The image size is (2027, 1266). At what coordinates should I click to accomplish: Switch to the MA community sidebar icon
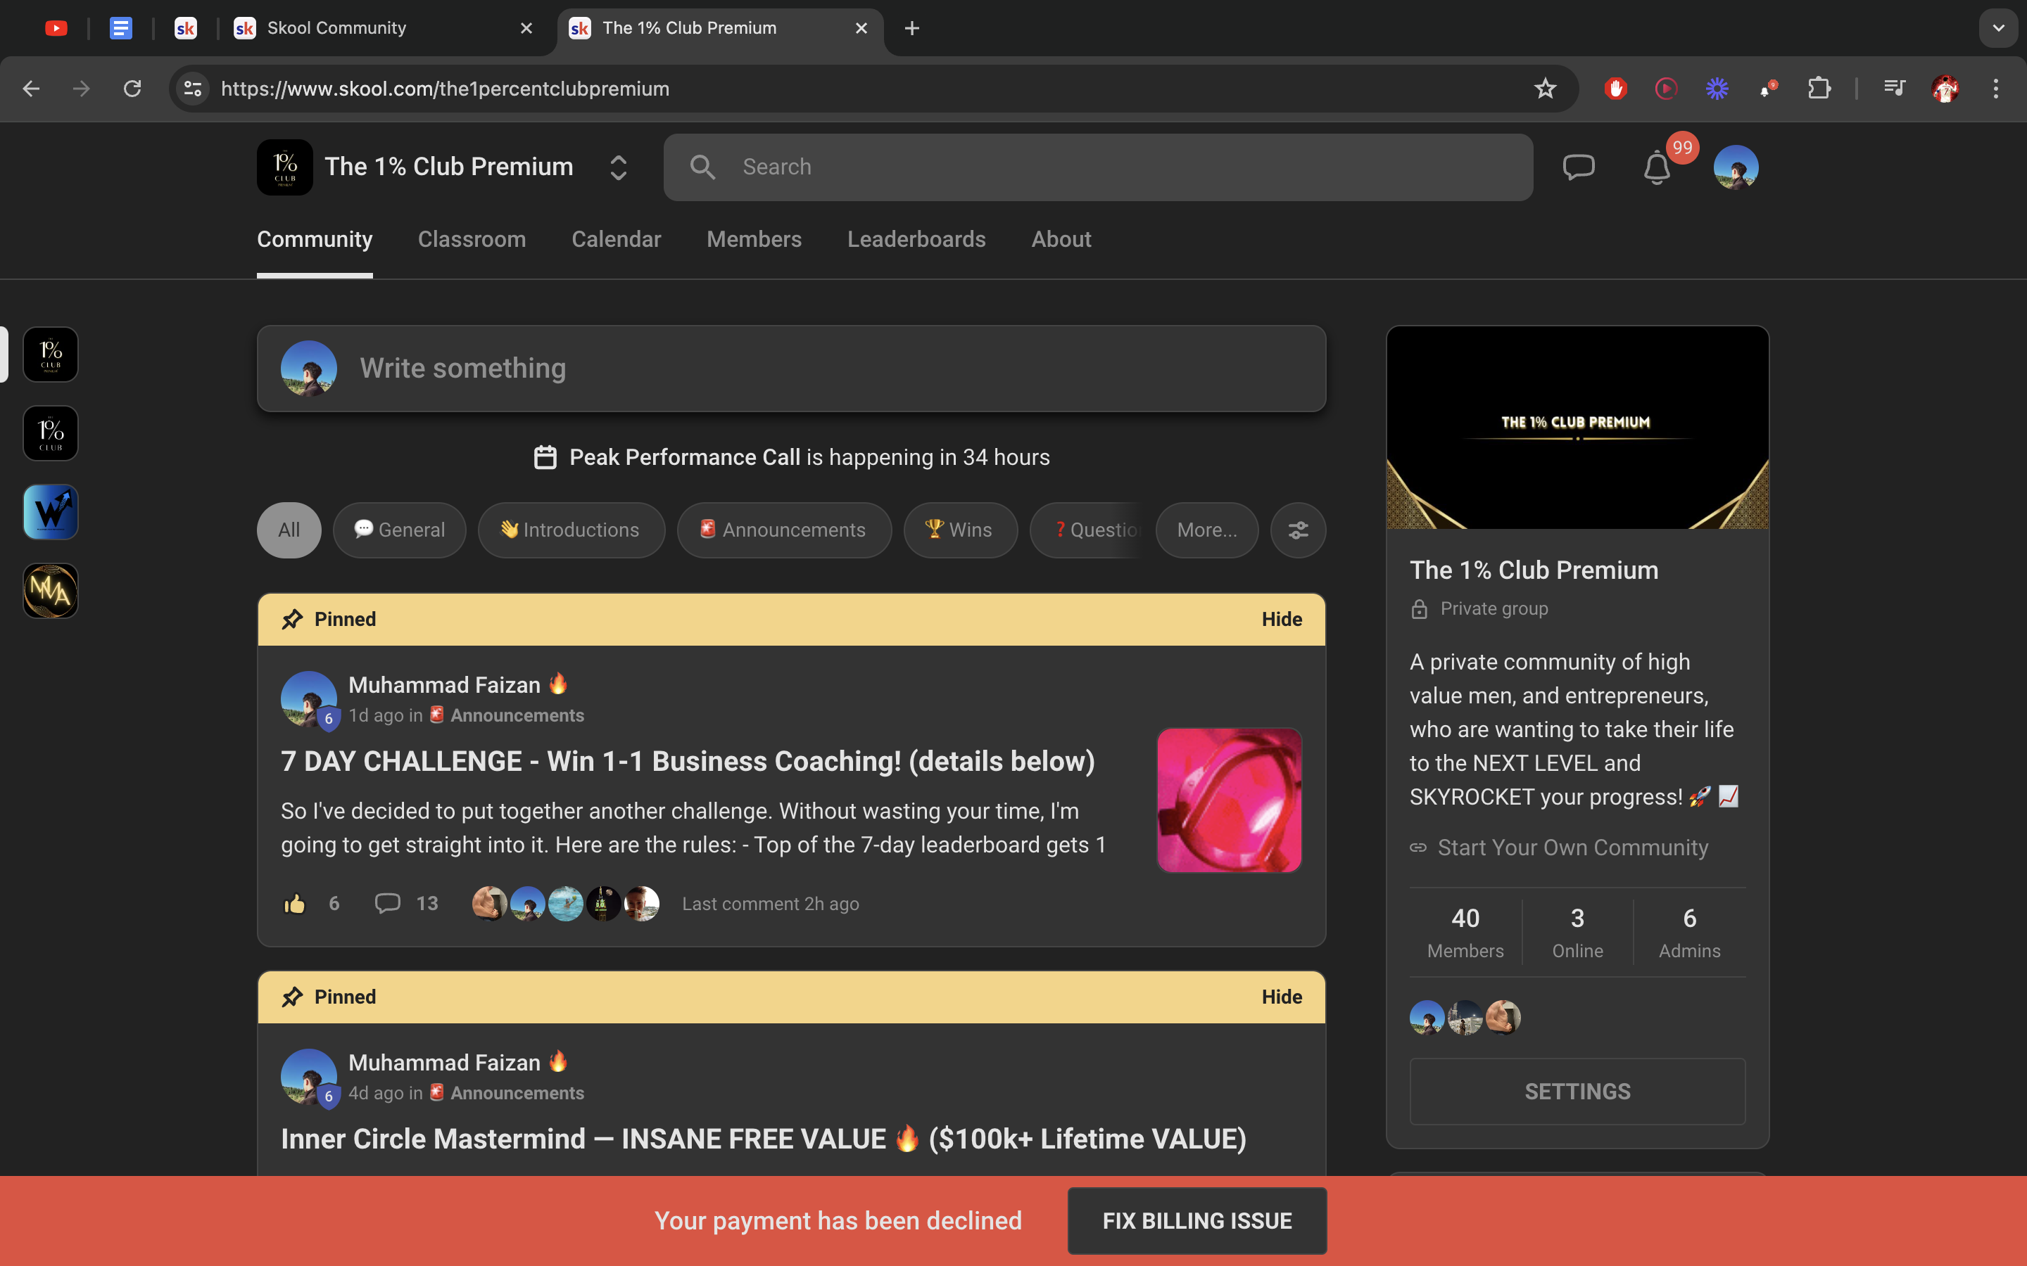coord(50,591)
